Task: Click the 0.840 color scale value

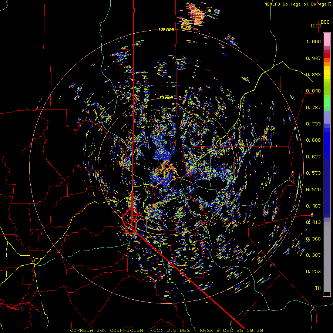Action: coord(313,91)
